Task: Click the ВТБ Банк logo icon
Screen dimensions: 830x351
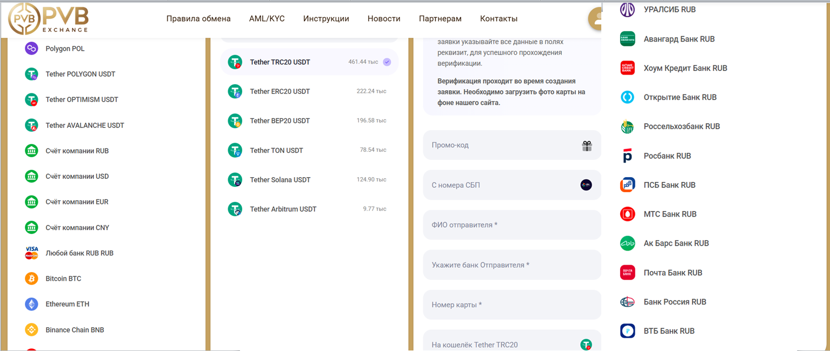Action: pos(627,331)
